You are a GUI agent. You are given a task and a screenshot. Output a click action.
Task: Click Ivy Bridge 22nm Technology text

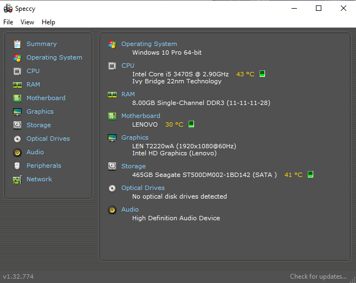tap(177, 81)
